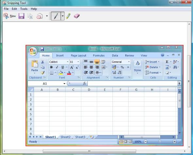Click the Sort and Filter icon
Viewport: 193px width, 155px height.
pyautogui.click(x=175, y=62)
